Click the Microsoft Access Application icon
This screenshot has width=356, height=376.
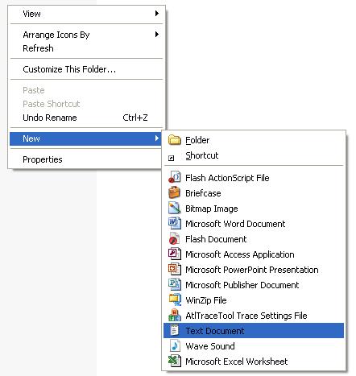click(x=175, y=254)
